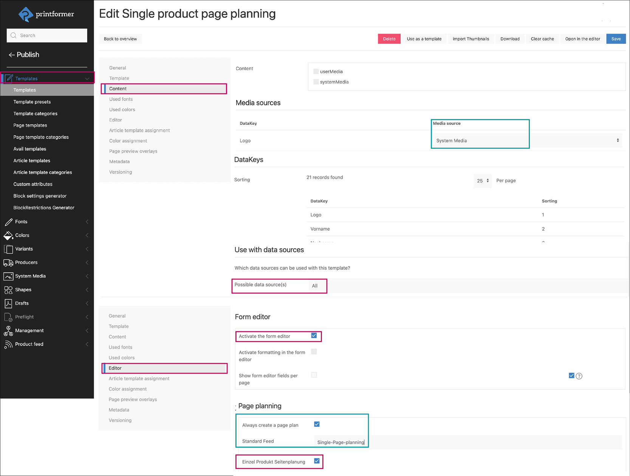Select the Drafts PDF icon
630x476 pixels.
[x=9, y=303]
